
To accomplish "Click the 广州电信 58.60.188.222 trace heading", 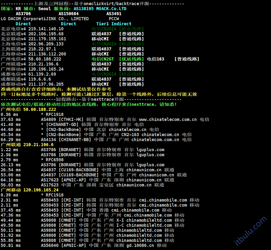I will point(28,109).
